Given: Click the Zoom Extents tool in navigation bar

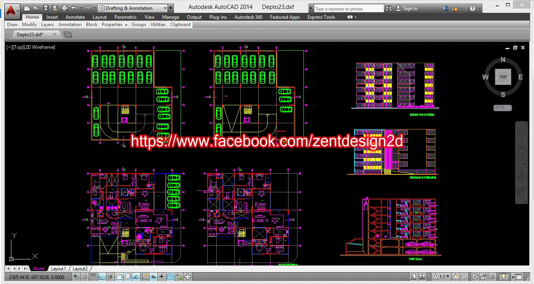Looking at the screenshot, I should tap(521, 160).
